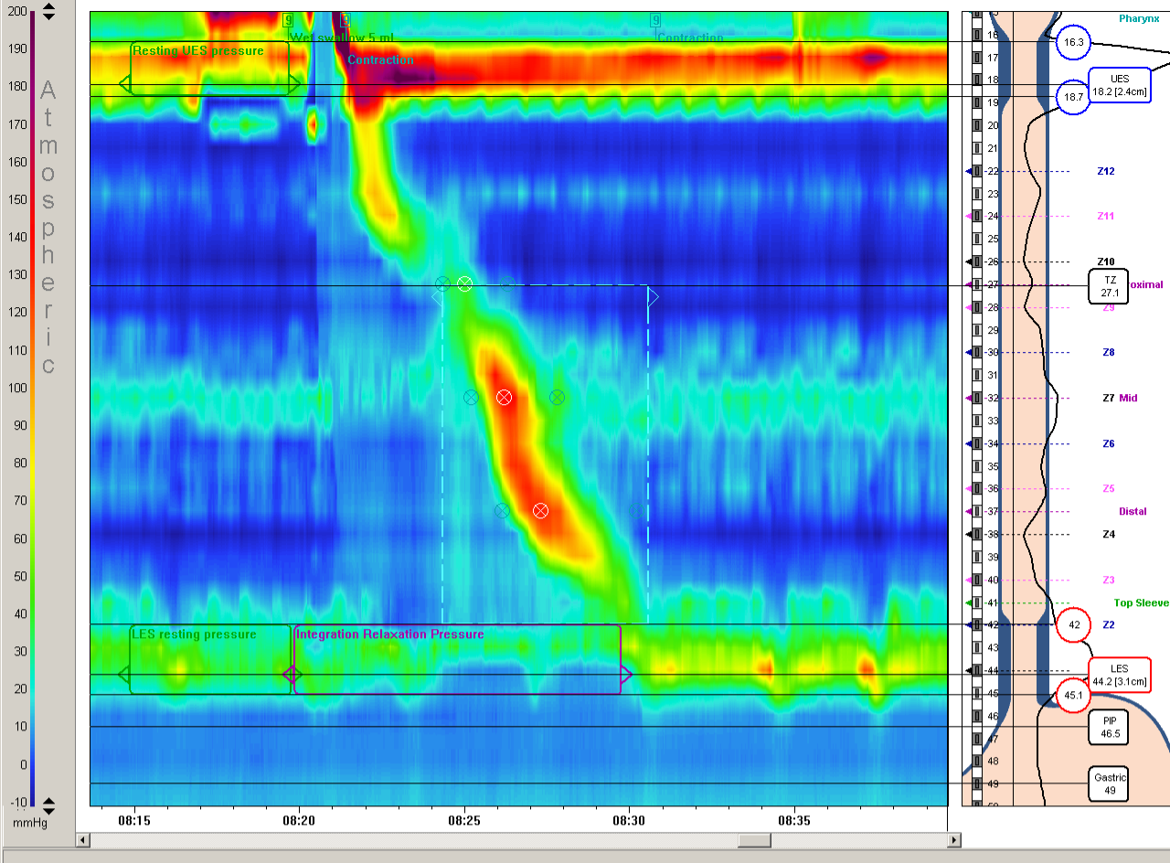Viewport: 1170px width, 863px height.
Task: Click right handle of Integration Relaxation Pressure box
Action: point(626,675)
